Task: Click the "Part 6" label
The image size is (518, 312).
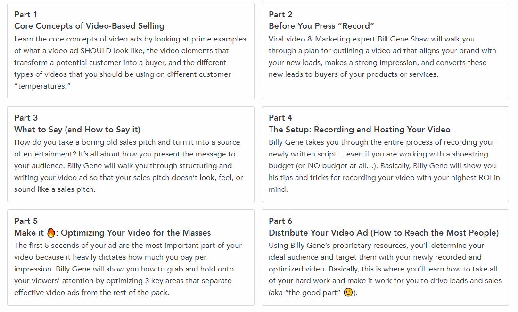Action: point(280,221)
